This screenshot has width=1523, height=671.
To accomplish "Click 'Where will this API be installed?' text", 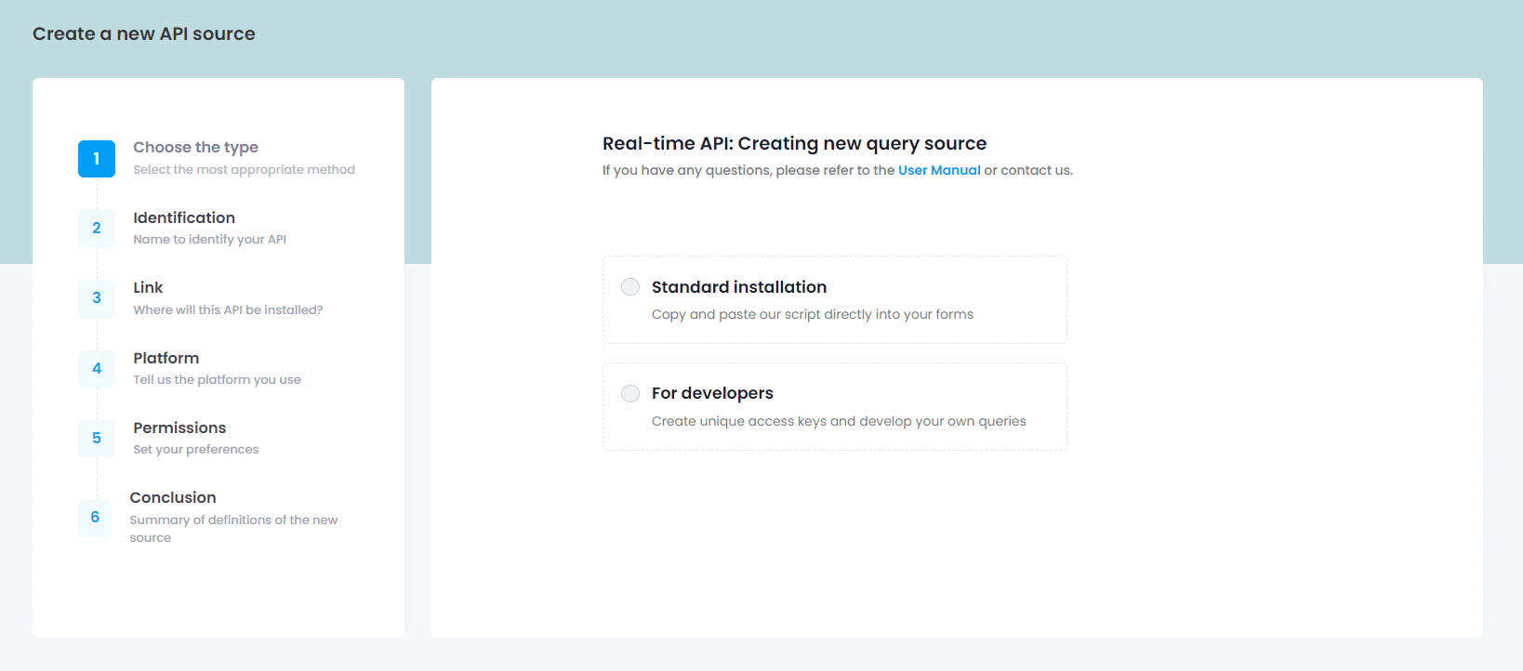I will coord(228,309).
